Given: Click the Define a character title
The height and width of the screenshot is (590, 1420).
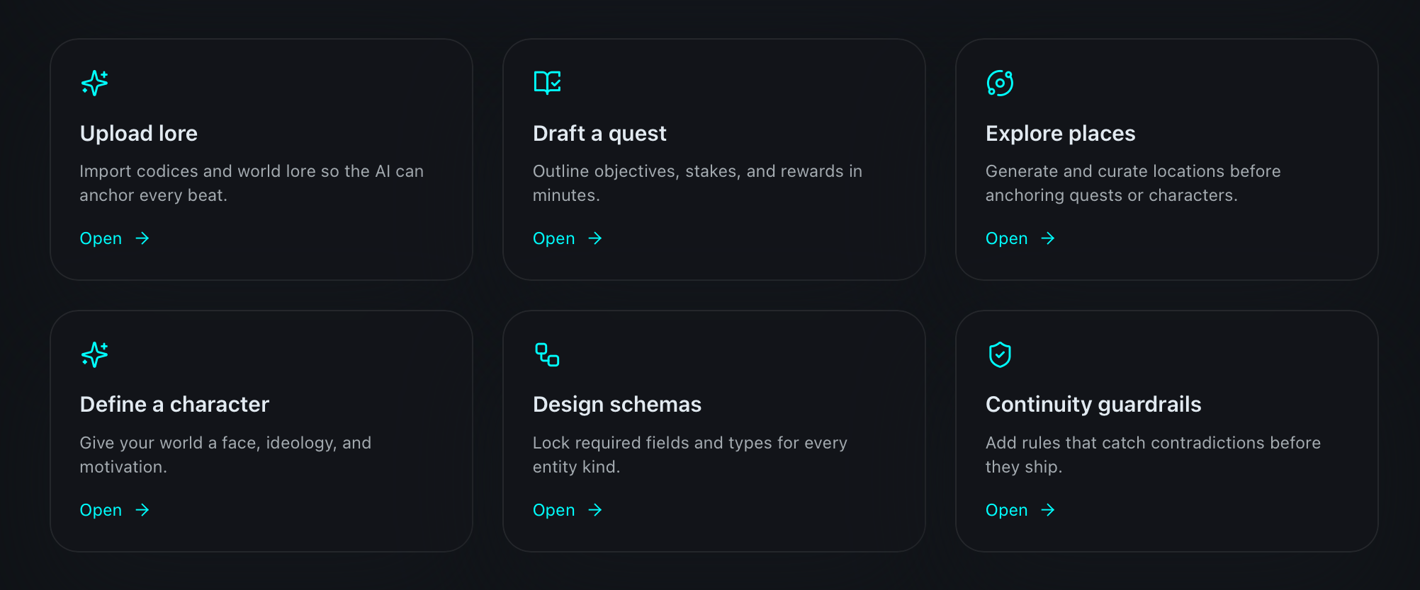Looking at the screenshot, I should coord(174,404).
